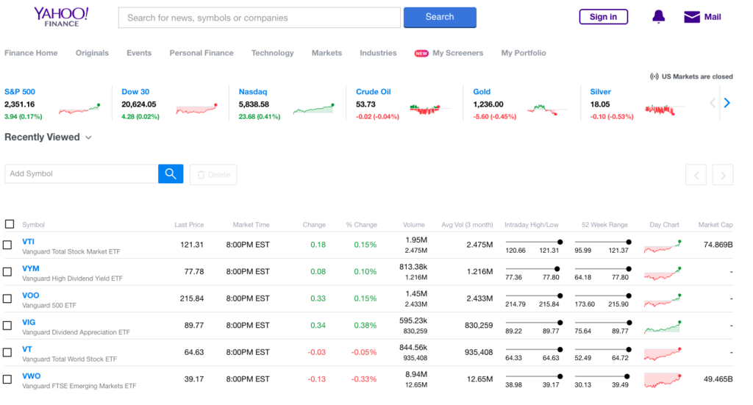This screenshot has width=753, height=405.
Task: Sort by the Volume column header
Action: point(414,225)
